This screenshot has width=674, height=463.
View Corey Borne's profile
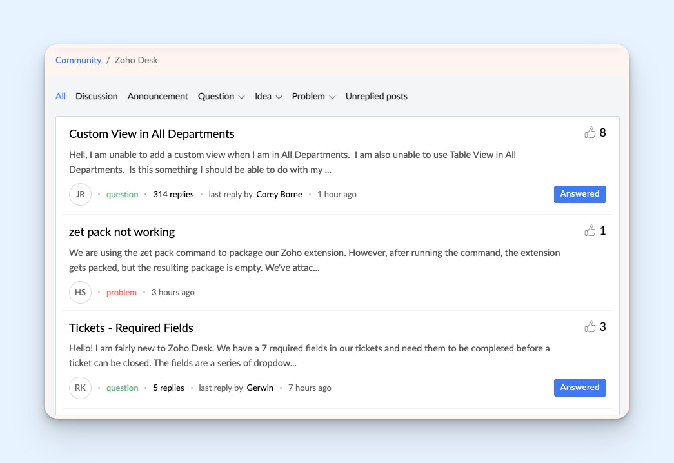click(279, 194)
